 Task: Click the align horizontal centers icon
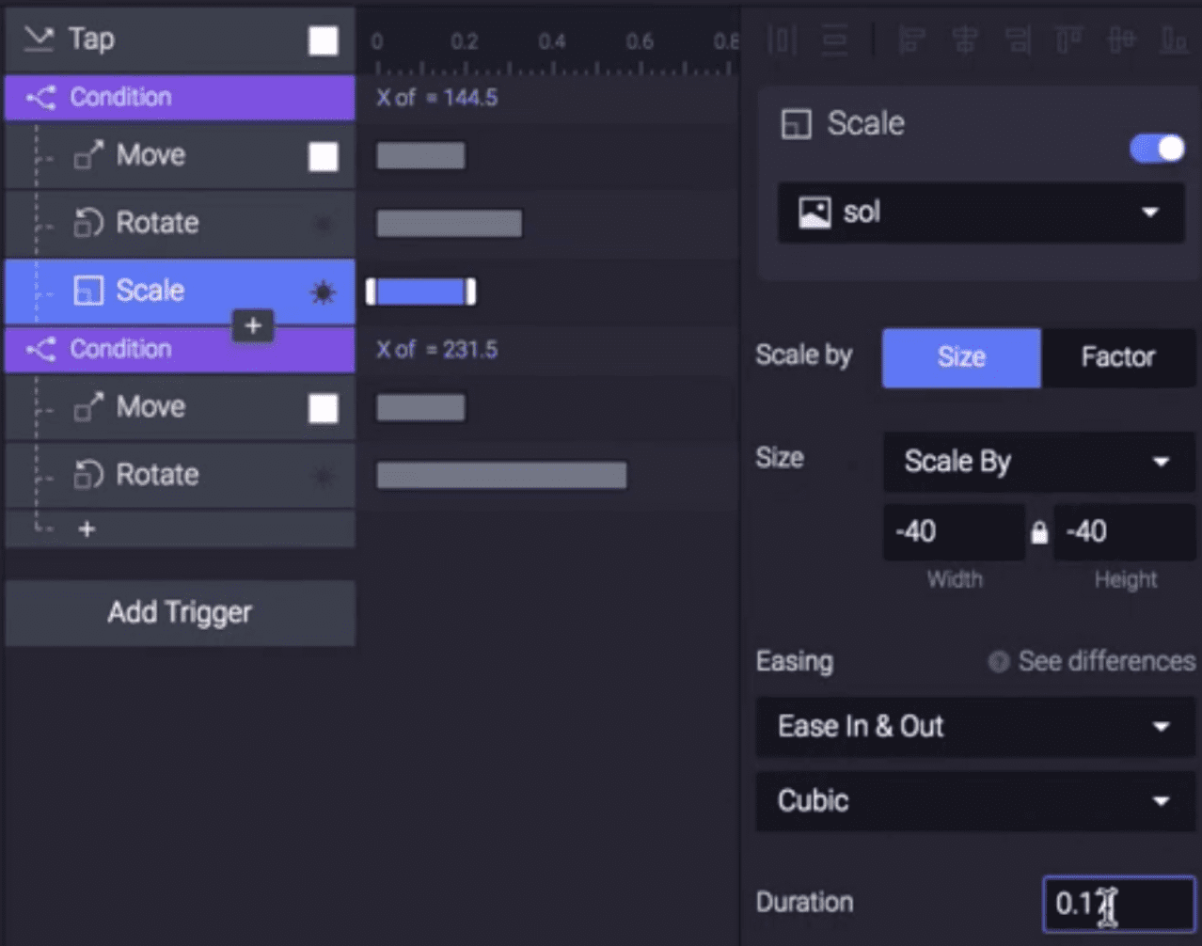pyautogui.click(x=964, y=39)
